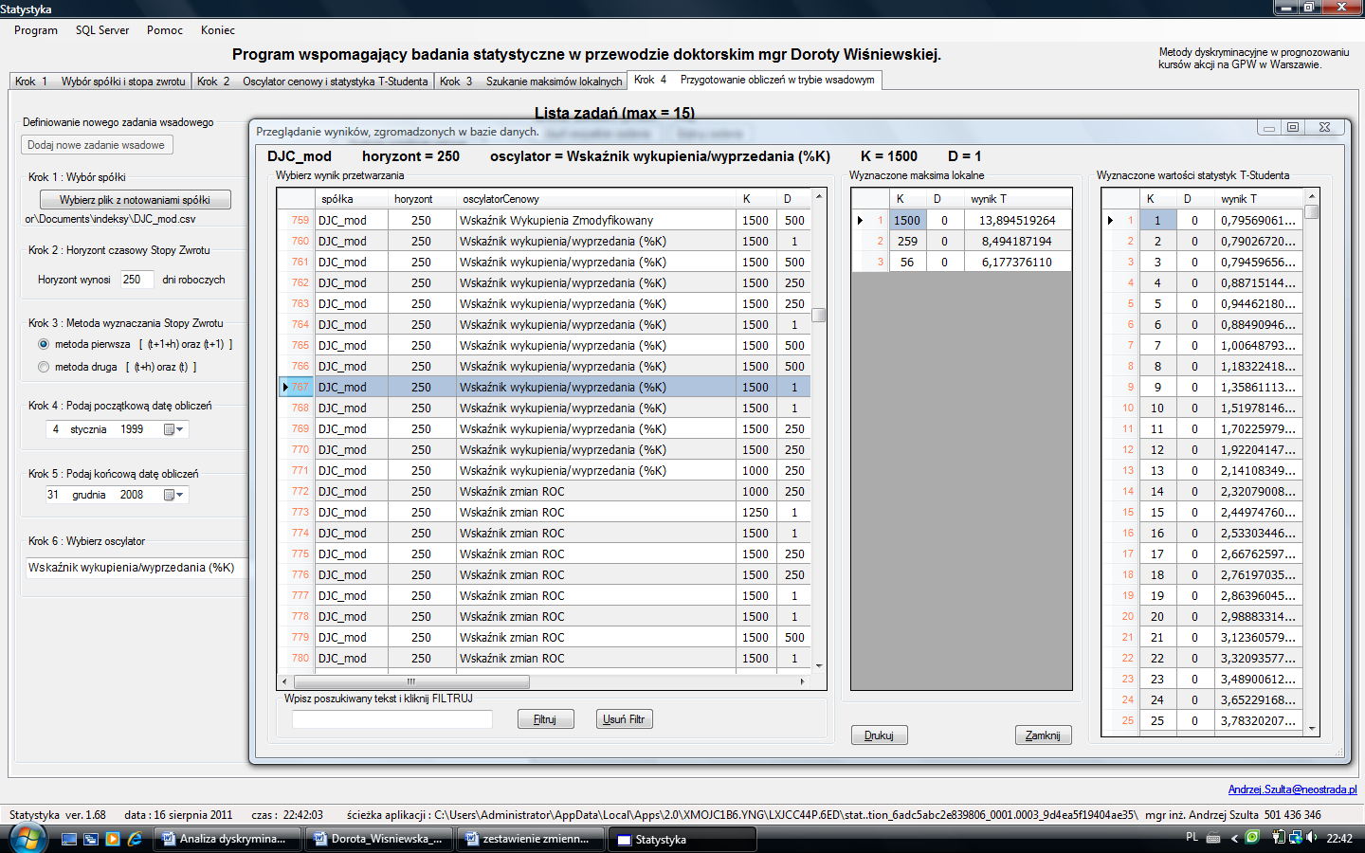Click results table scrollbar up arrow
This screenshot has width=1365, height=853.
point(819,195)
